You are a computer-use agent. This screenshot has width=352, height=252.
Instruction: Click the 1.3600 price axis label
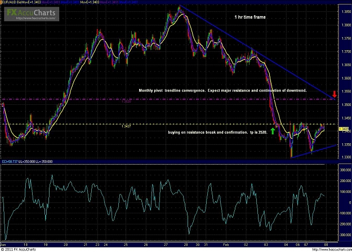[346, 78]
